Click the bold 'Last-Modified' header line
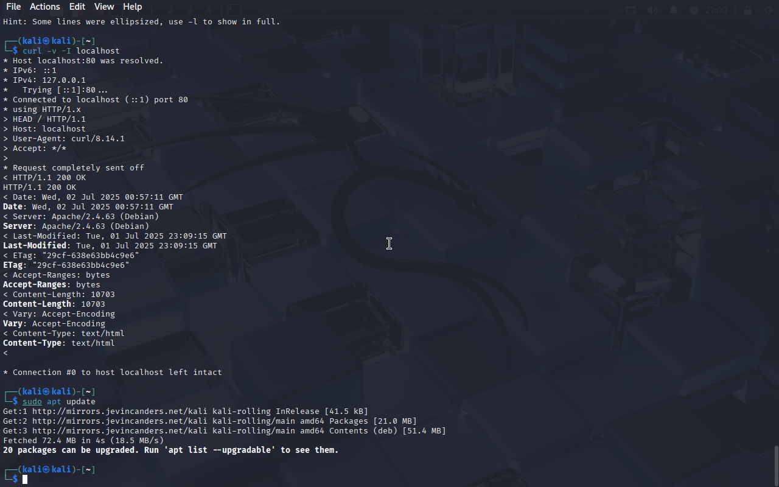Image resolution: width=779 pixels, height=487 pixels. [x=110, y=246]
